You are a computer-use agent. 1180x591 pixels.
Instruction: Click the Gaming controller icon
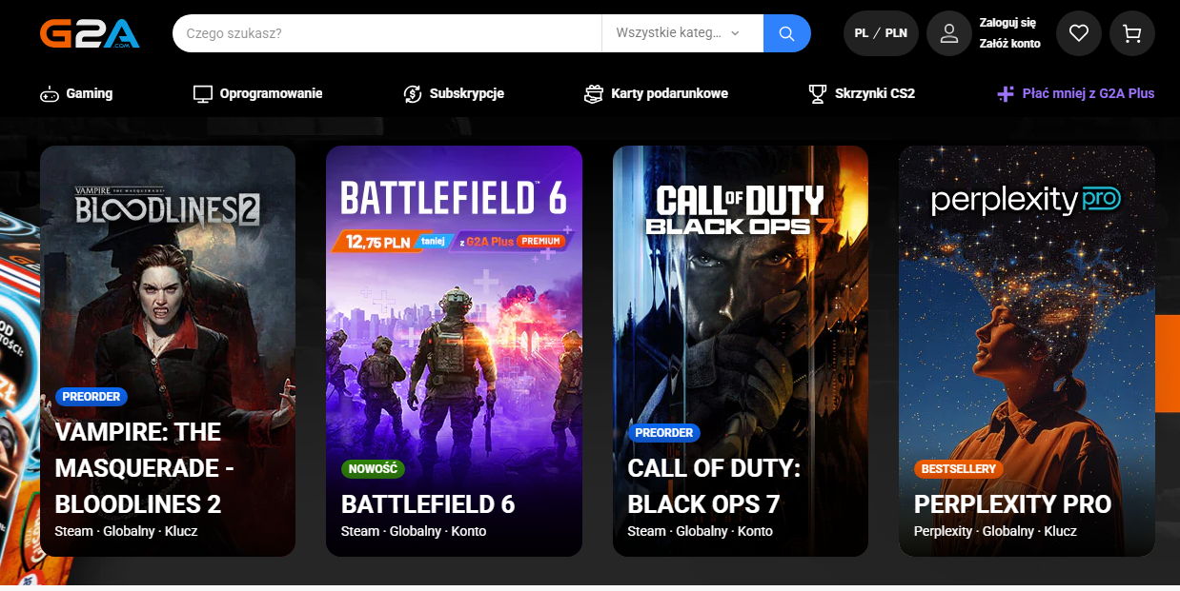(49, 94)
